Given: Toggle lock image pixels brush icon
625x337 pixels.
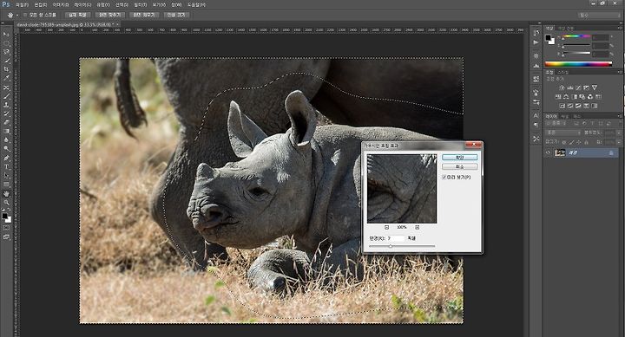Looking at the screenshot, I should click(x=571, y=142).
